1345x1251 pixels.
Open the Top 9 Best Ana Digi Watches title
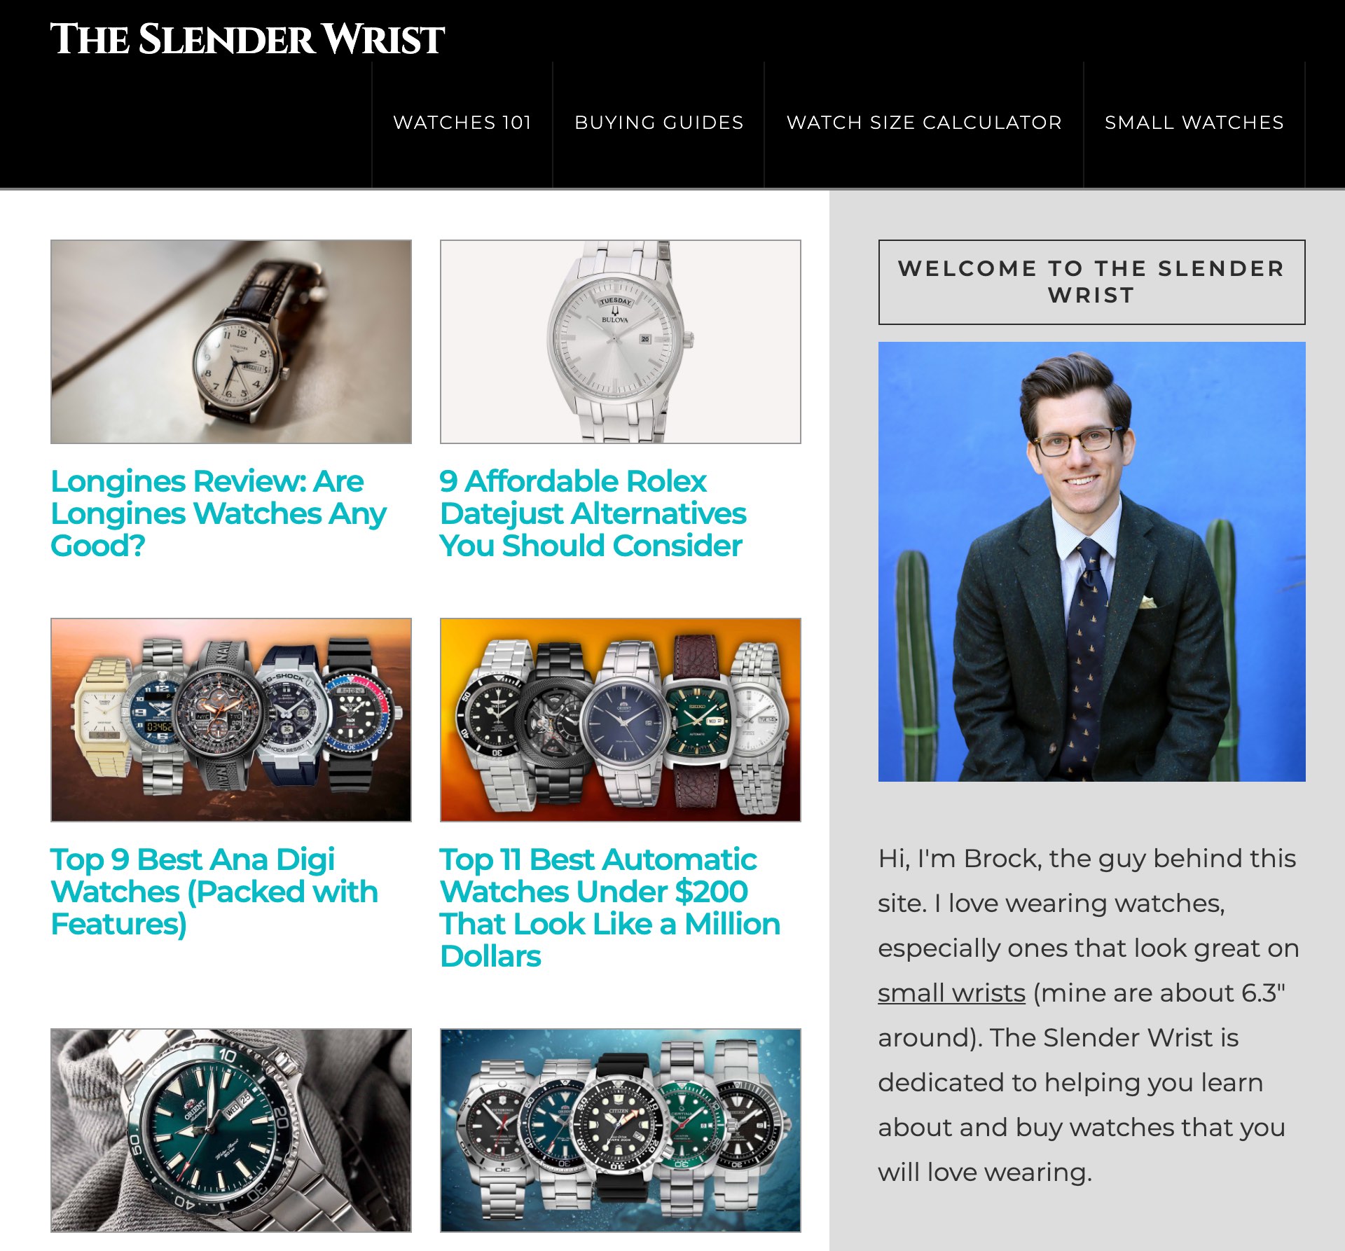click(x=214, y=892)
